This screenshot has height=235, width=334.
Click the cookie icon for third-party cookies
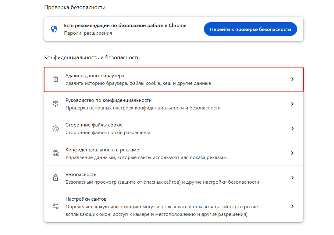pos(55,128)
